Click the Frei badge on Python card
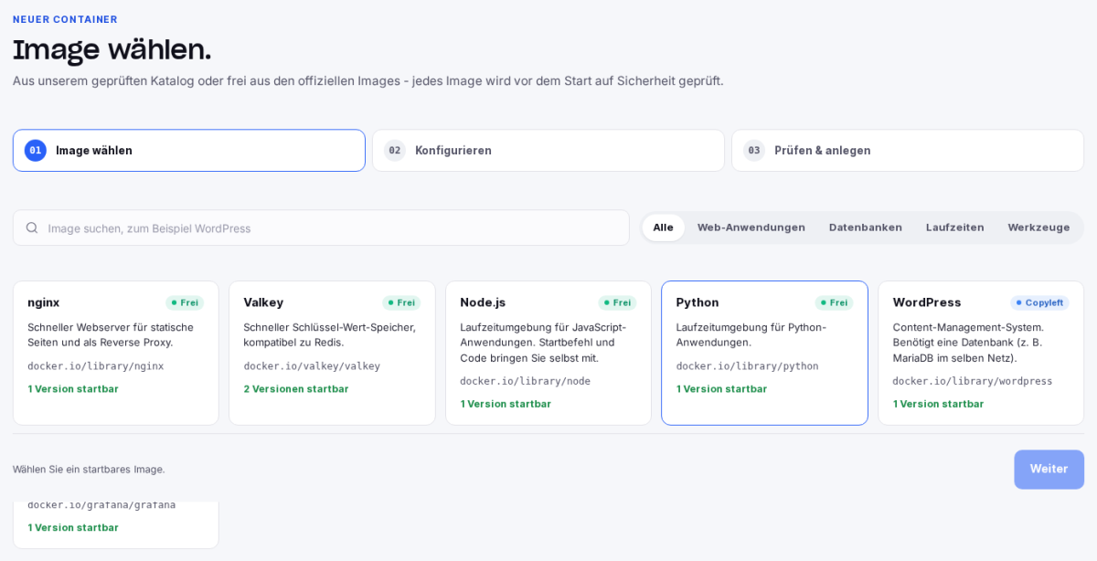The image size is (1097, 561). (x=834, y=302)
